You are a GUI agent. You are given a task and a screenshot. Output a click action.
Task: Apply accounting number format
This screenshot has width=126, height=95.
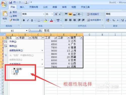(108, 20)
